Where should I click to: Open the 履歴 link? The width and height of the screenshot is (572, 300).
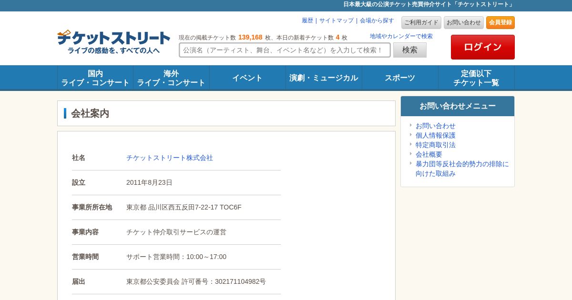(307, 20)
